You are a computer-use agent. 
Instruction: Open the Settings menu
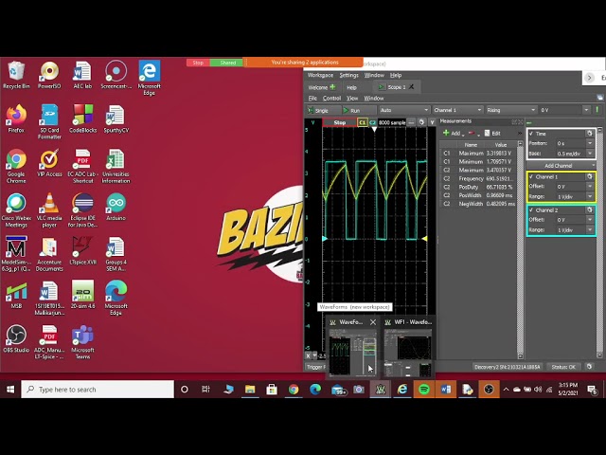348,75
